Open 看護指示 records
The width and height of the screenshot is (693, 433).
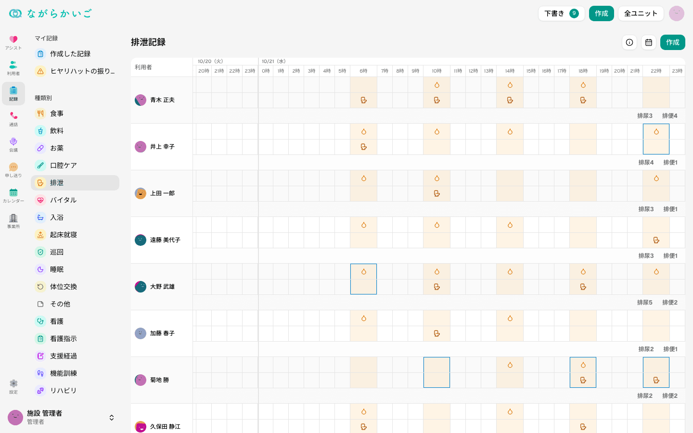pos(75,339)
